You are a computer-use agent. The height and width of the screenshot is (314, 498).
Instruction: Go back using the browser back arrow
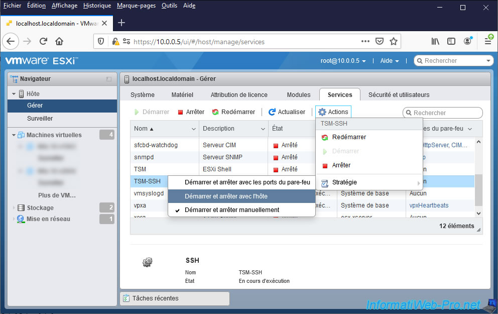point(11,41)
